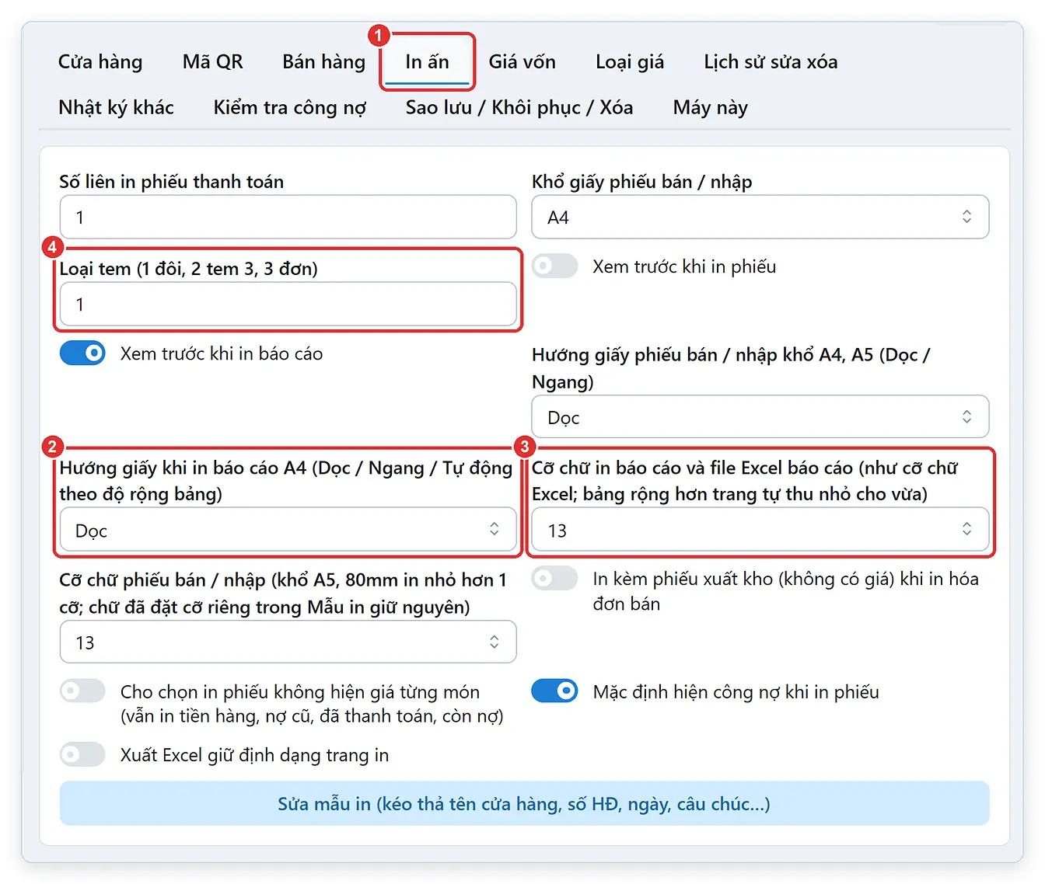Switch to the Mã QR tab

pyautogui.click(x=212, y=62)
